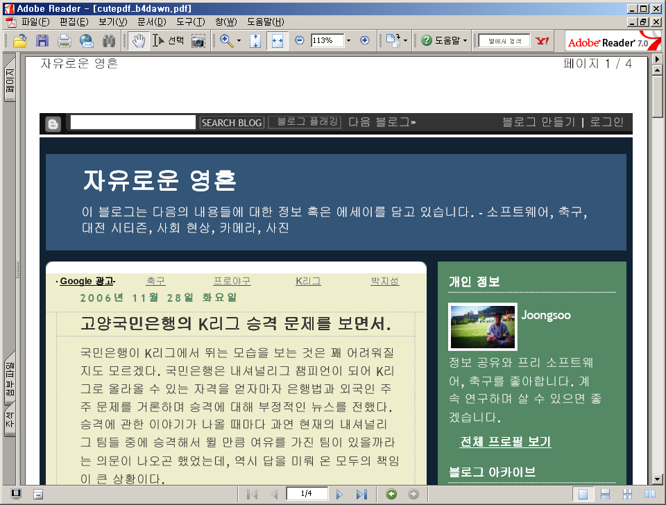Toggle full screen icon in status bar
Image resolution: width=666 pixels, height=505 pixels.
(16, 494)
